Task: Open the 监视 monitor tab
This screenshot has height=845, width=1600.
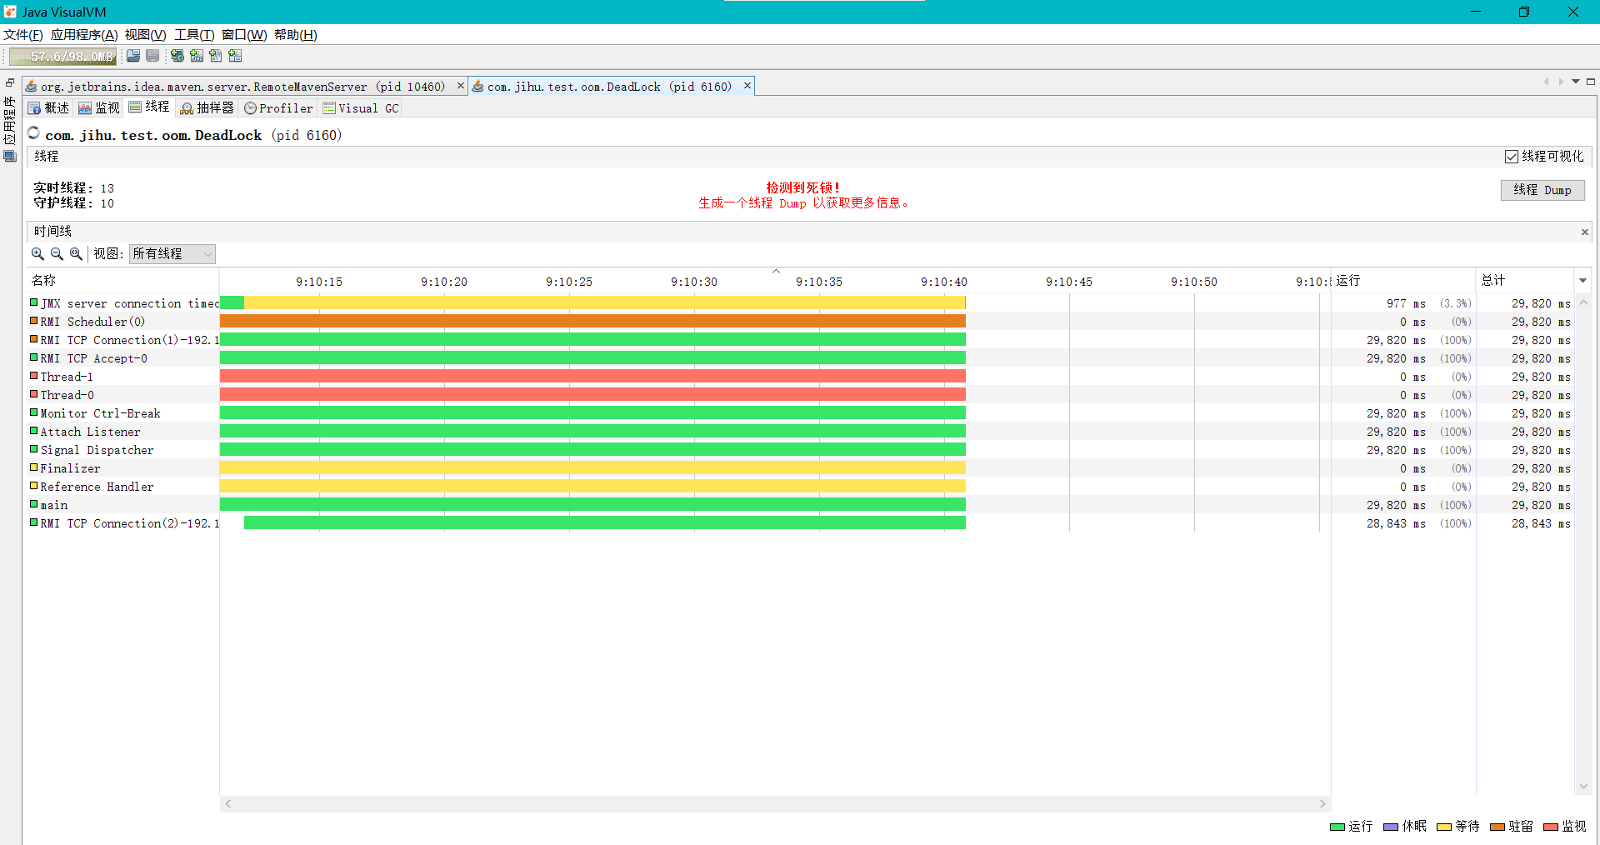Action: (x=99, y=108)
